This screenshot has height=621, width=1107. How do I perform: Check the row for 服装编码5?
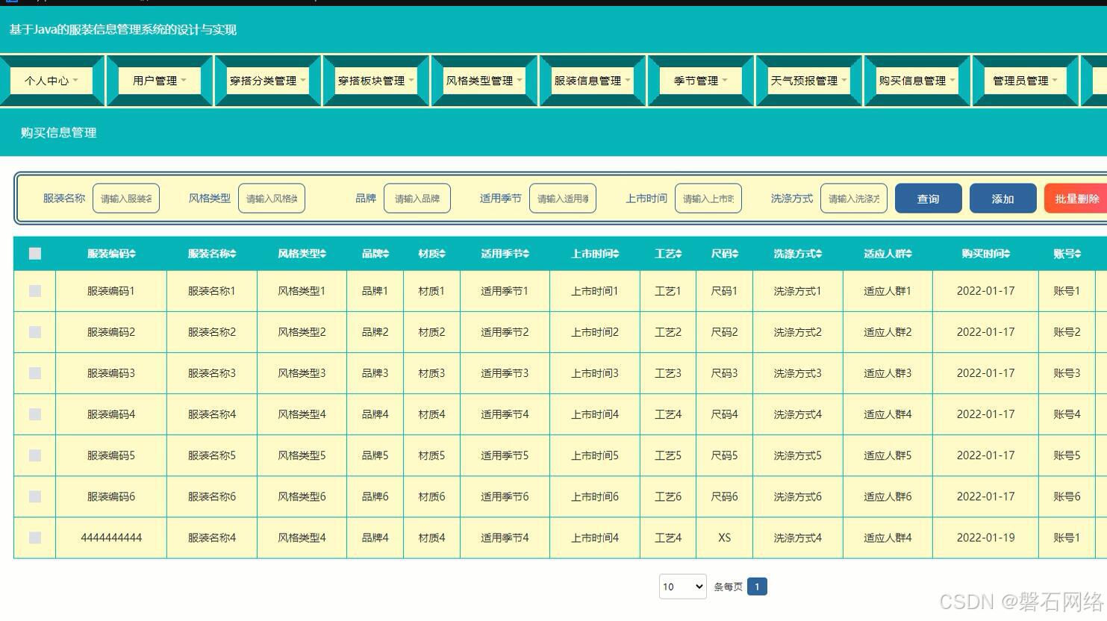coord(35,455)
